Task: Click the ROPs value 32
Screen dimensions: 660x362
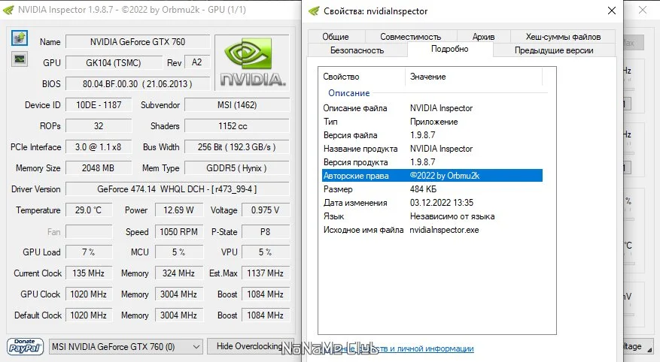Action: click(x=99, y=125)
